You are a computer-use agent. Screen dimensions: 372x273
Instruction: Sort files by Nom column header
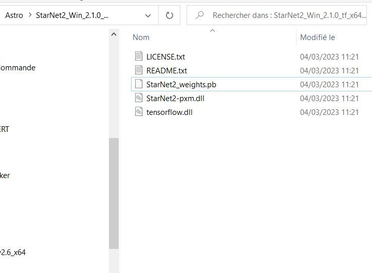[141, 37]
